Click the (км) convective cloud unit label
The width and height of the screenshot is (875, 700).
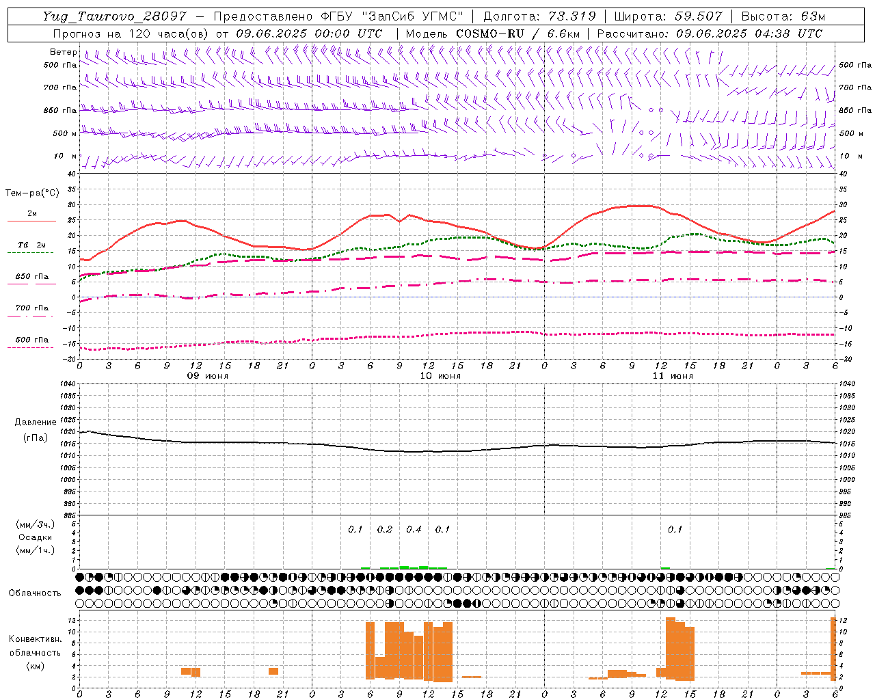[x=36, y=666]
